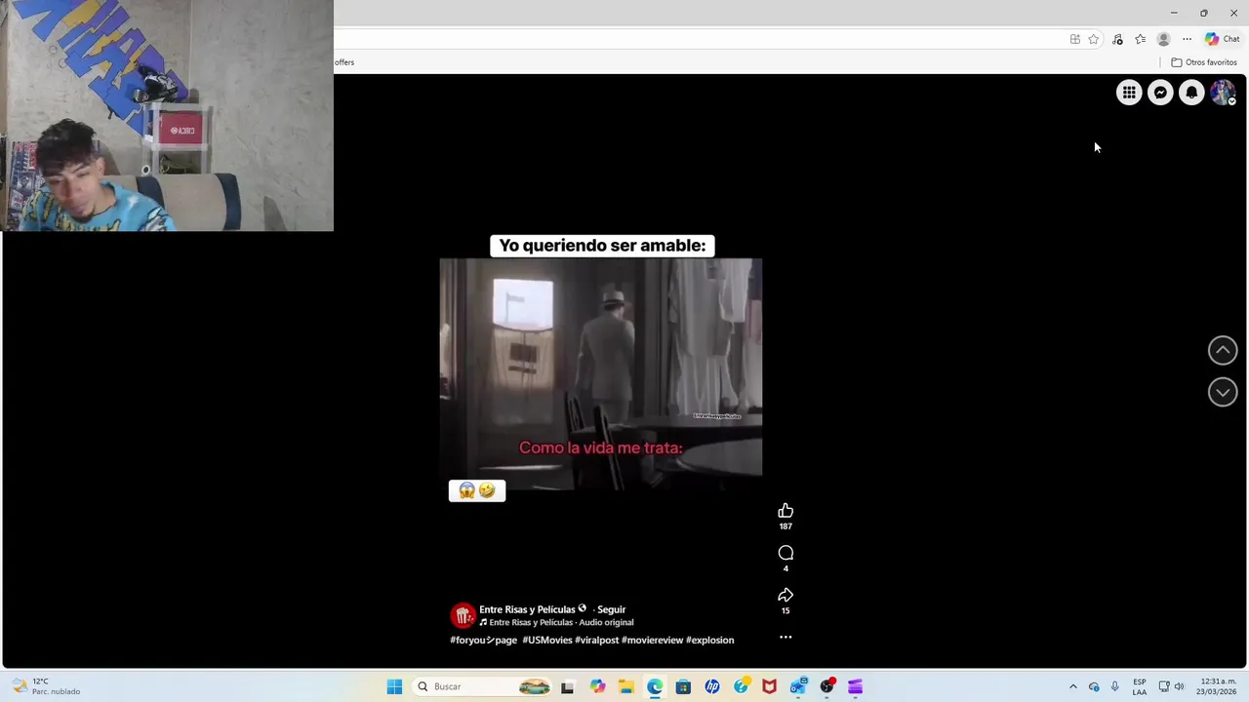Add page to favorites star icon
The image size is (1249, 702).
pyautogui.click(x=1093, y=39)
